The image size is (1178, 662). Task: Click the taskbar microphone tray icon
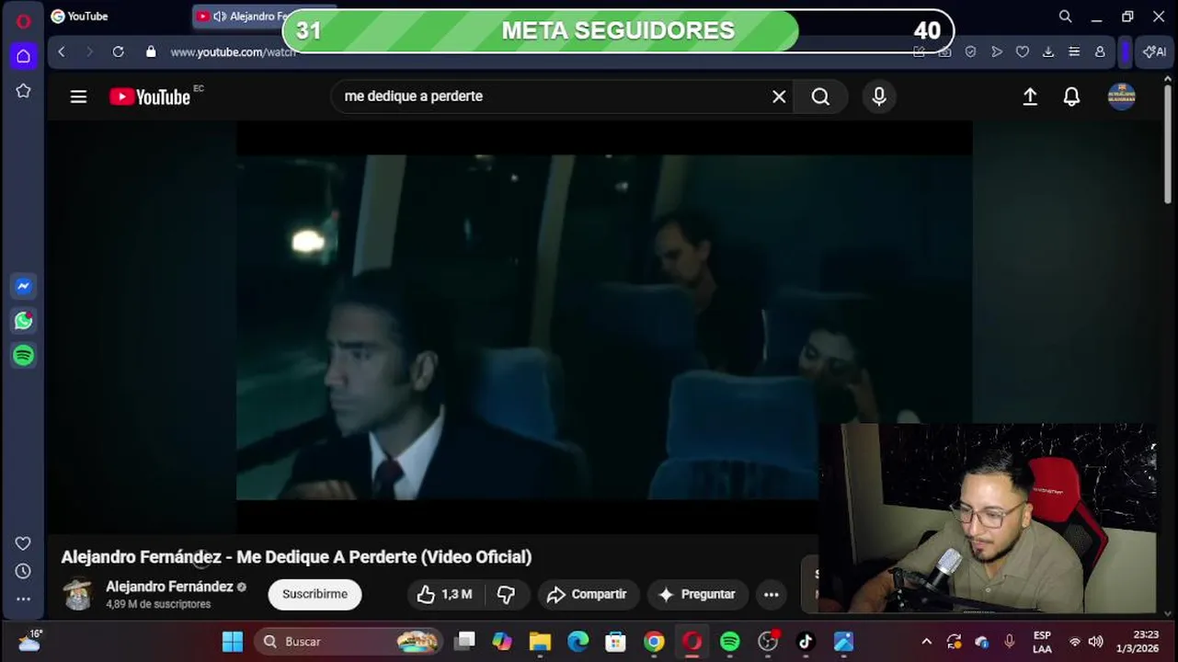[x=1010, y=642]
